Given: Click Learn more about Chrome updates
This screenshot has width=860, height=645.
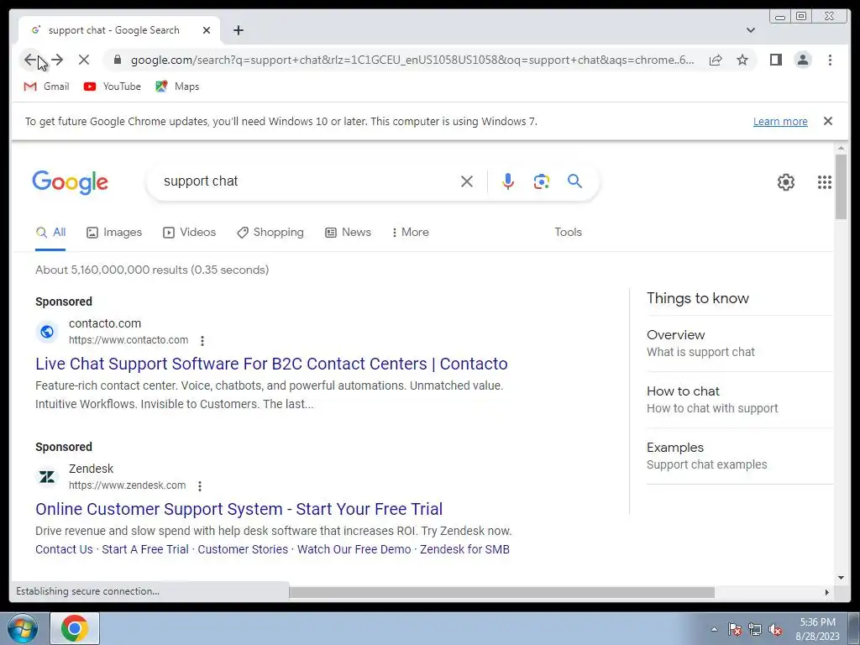Looking at the screenshot, I should coord(780,122).
